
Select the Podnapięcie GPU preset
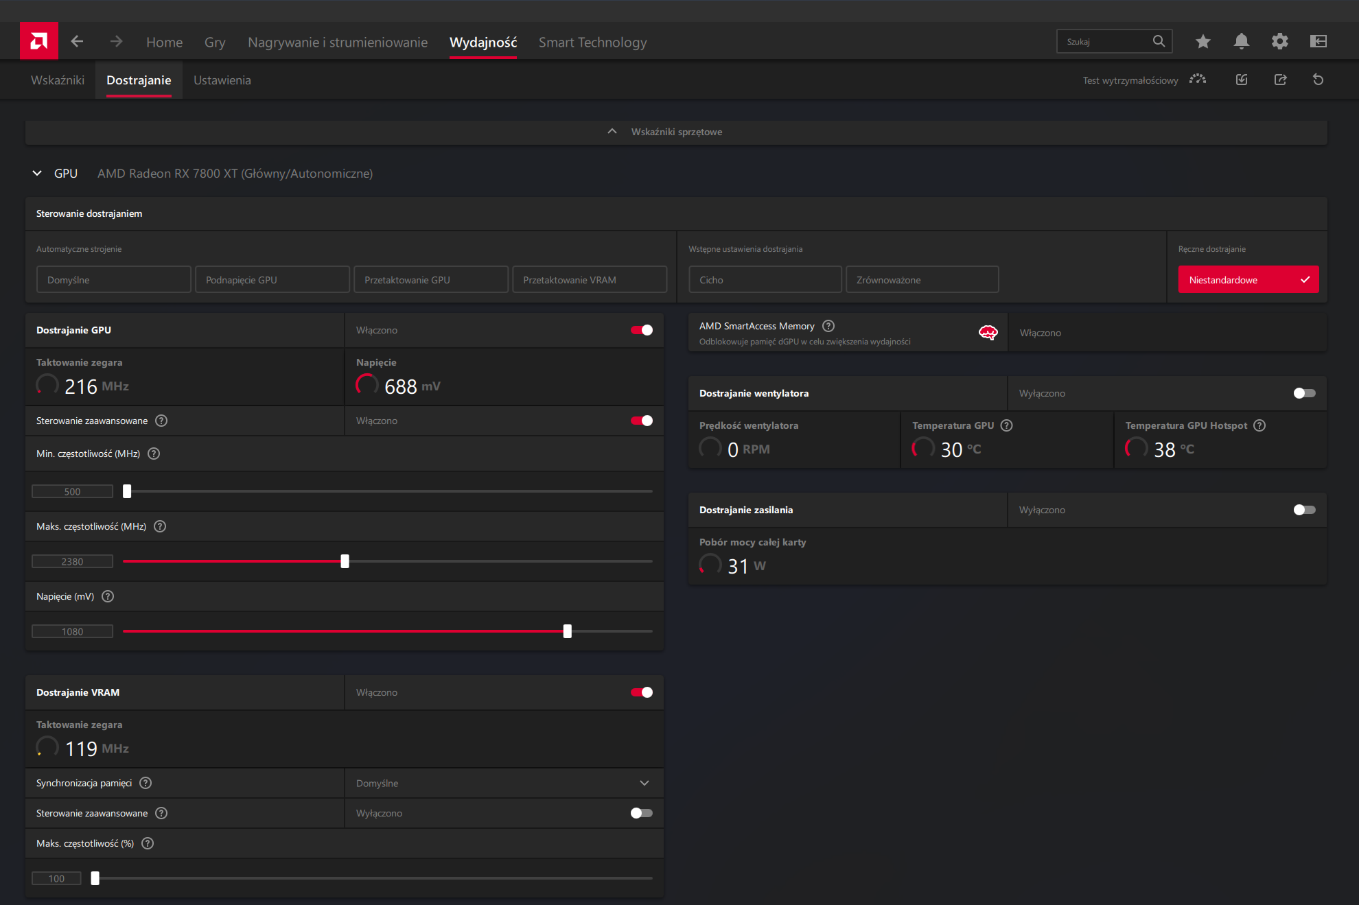[x=272, y=280]
